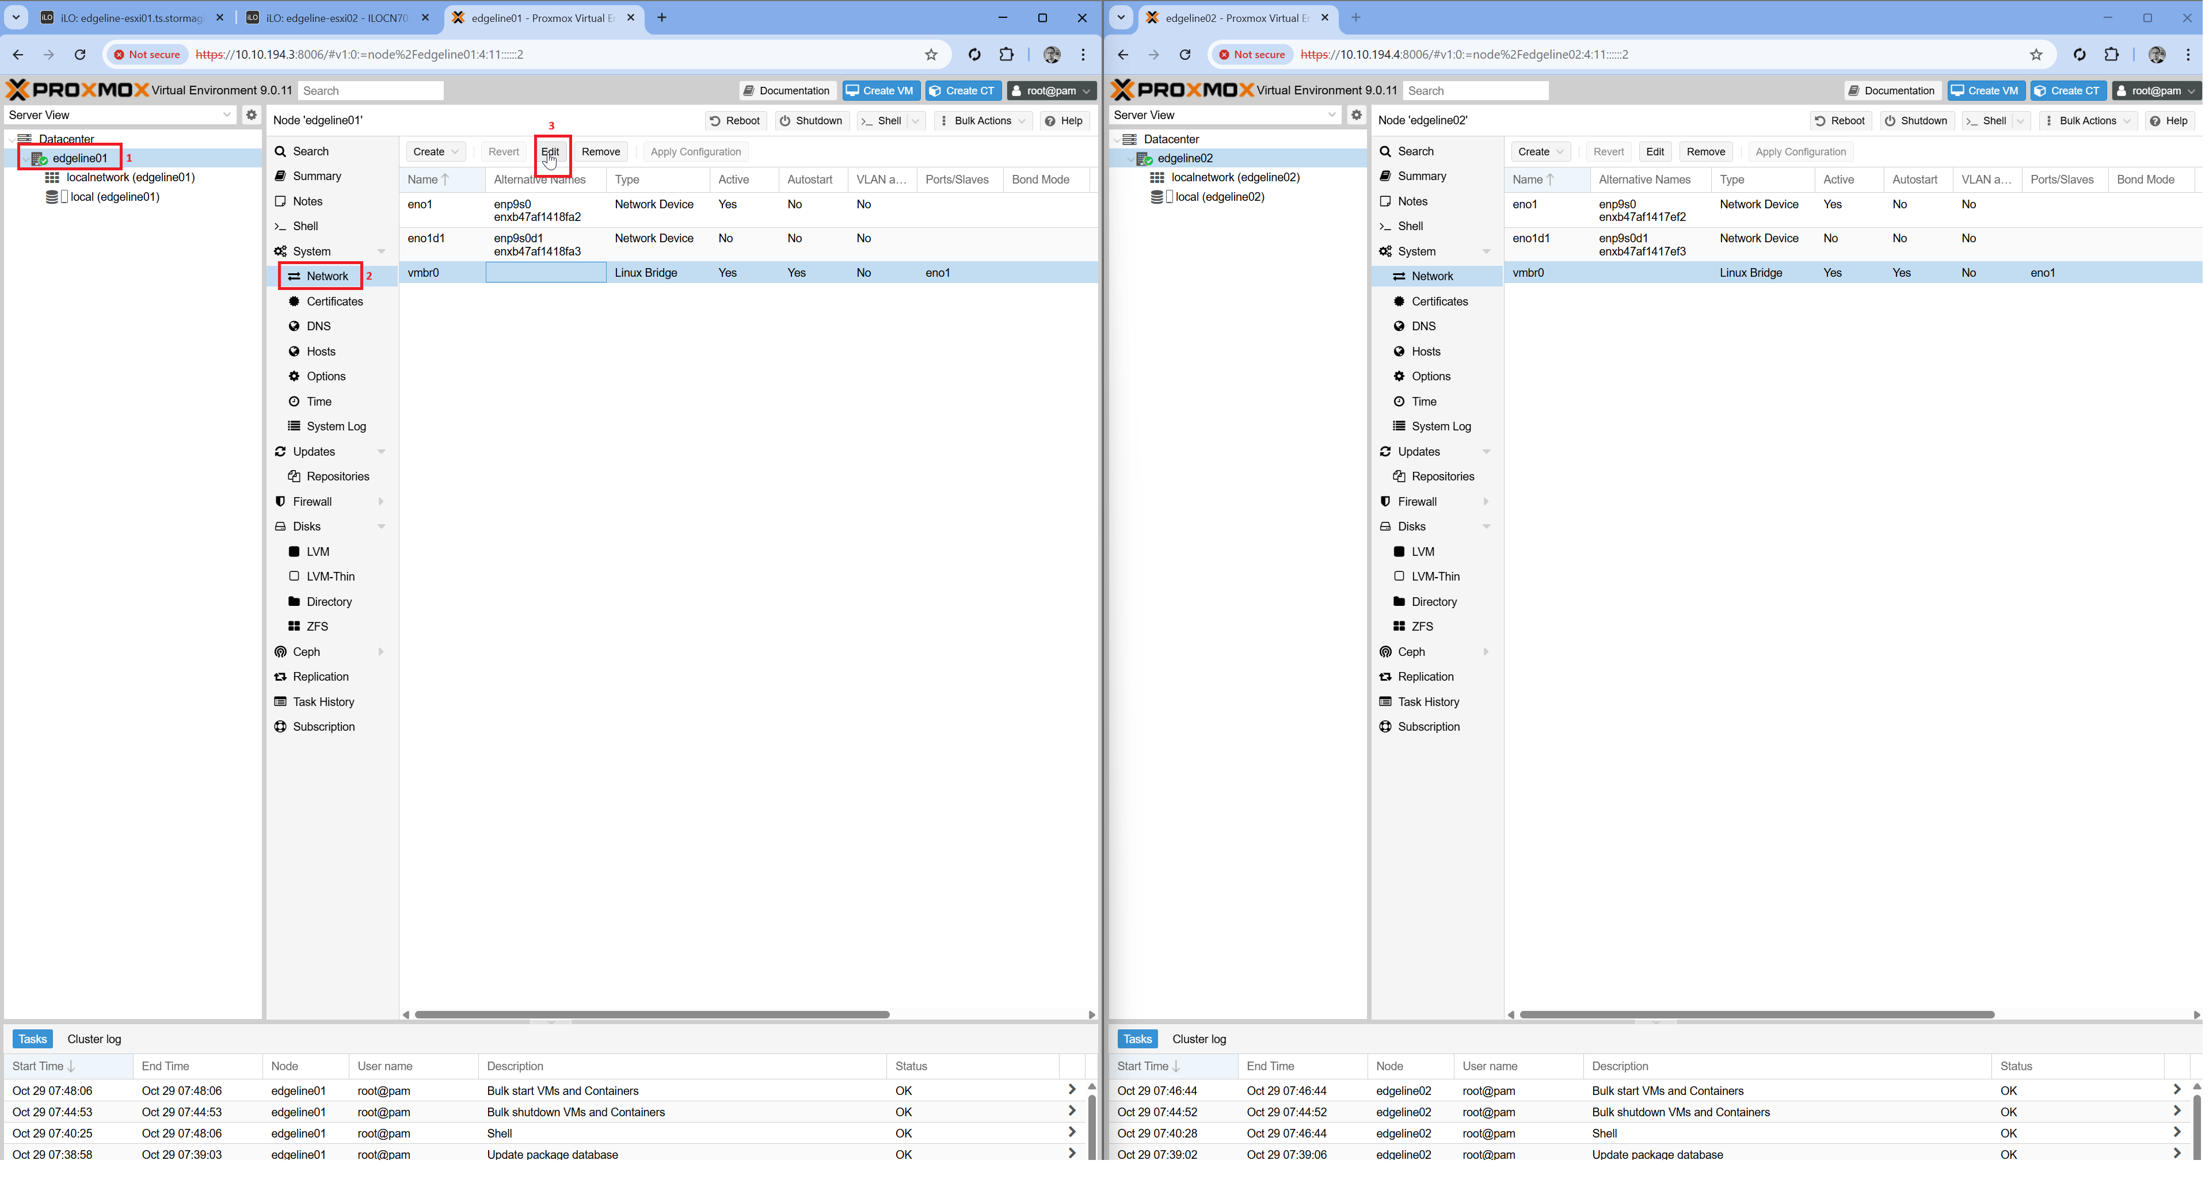2209x1187 pixels.
Task: Reload the edgeline01 browser page
Action: pos(80,55)
